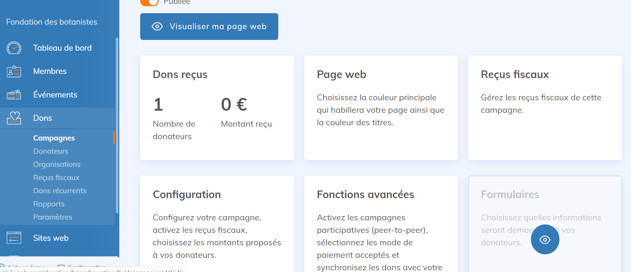Click the Membres ID card icon

(14, 71)
